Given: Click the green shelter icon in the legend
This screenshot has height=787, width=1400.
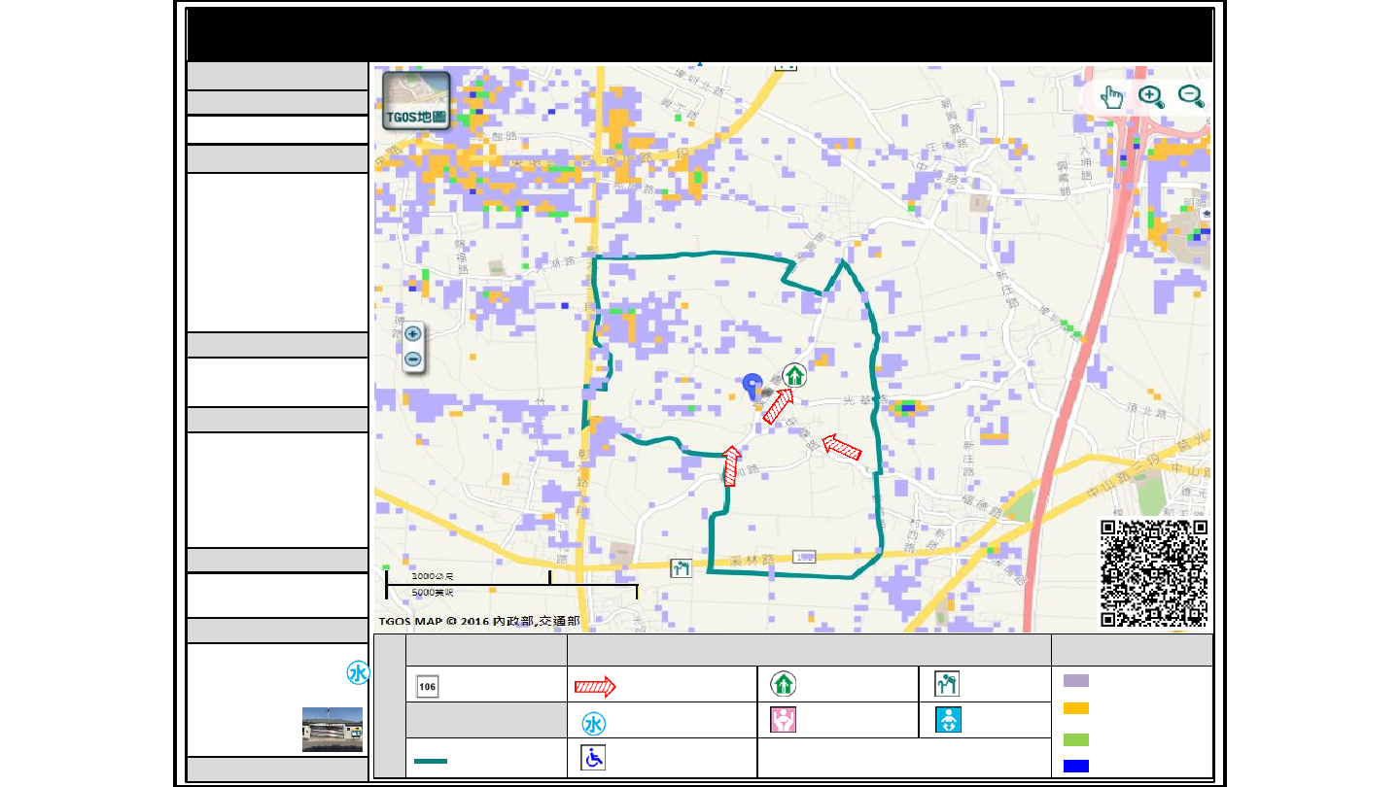Looking at the screenshot, I should tap(784, 684).
